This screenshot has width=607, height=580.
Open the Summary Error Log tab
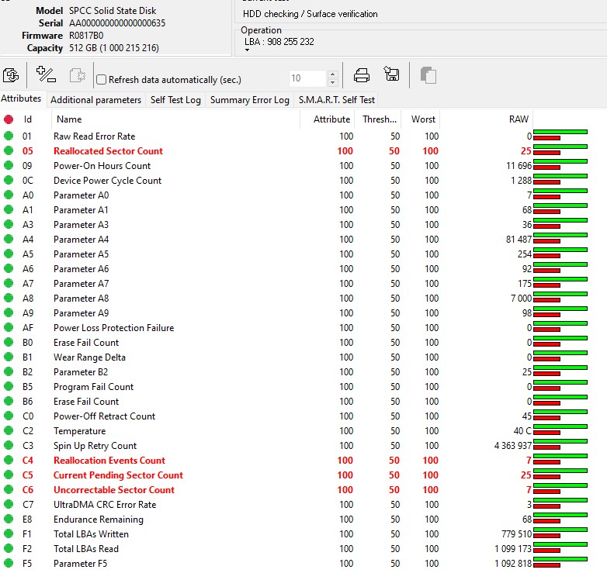[249, 100]
